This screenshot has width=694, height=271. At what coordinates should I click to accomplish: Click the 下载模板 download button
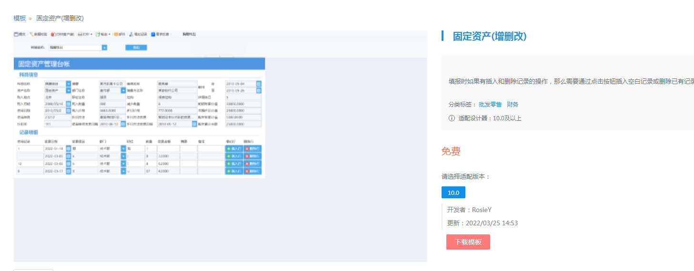click(468, 242)
